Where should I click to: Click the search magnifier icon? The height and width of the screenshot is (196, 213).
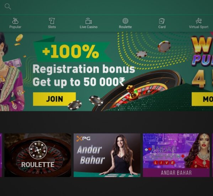(8, 6)
